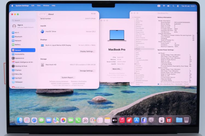Open Control Centre in the menu bar

tap(178, 6)
